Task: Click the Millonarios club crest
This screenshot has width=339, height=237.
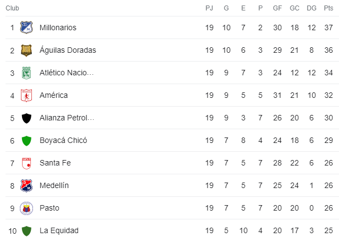Action: coord(26,27)
